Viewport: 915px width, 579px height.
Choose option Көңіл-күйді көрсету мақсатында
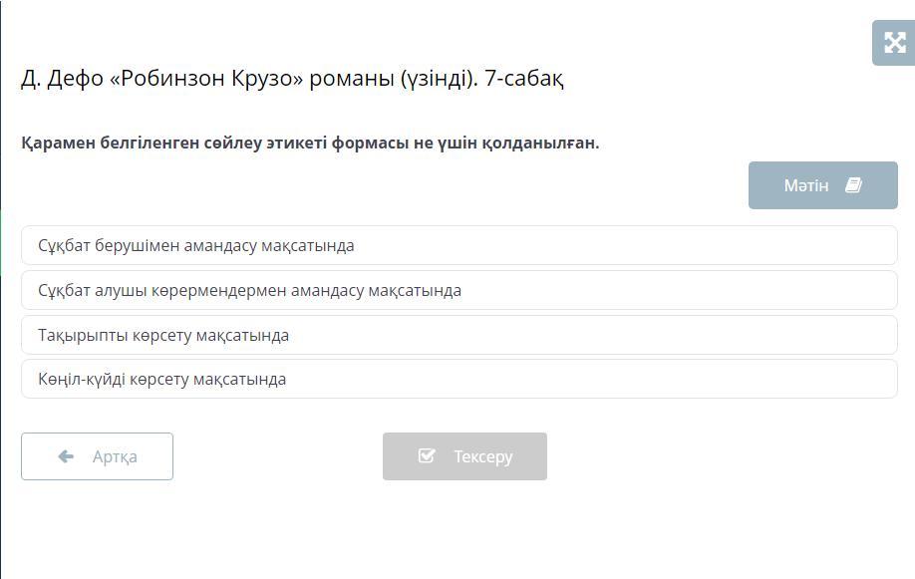tap(459, 379)
